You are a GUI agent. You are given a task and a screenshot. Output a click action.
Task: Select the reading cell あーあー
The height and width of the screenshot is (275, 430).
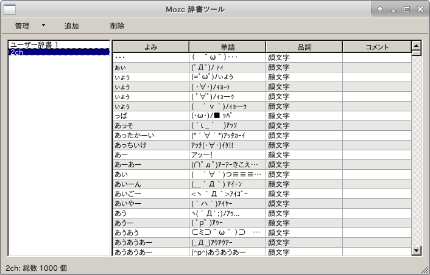151,165
